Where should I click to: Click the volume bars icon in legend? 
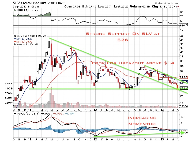pos(15,45)
